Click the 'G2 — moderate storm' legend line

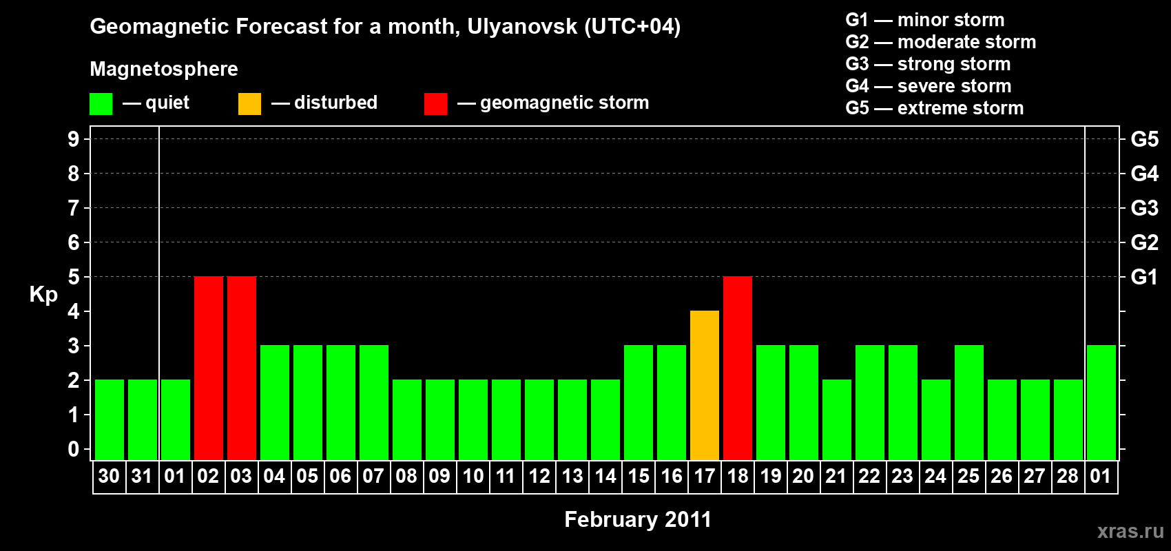point(940,42)
